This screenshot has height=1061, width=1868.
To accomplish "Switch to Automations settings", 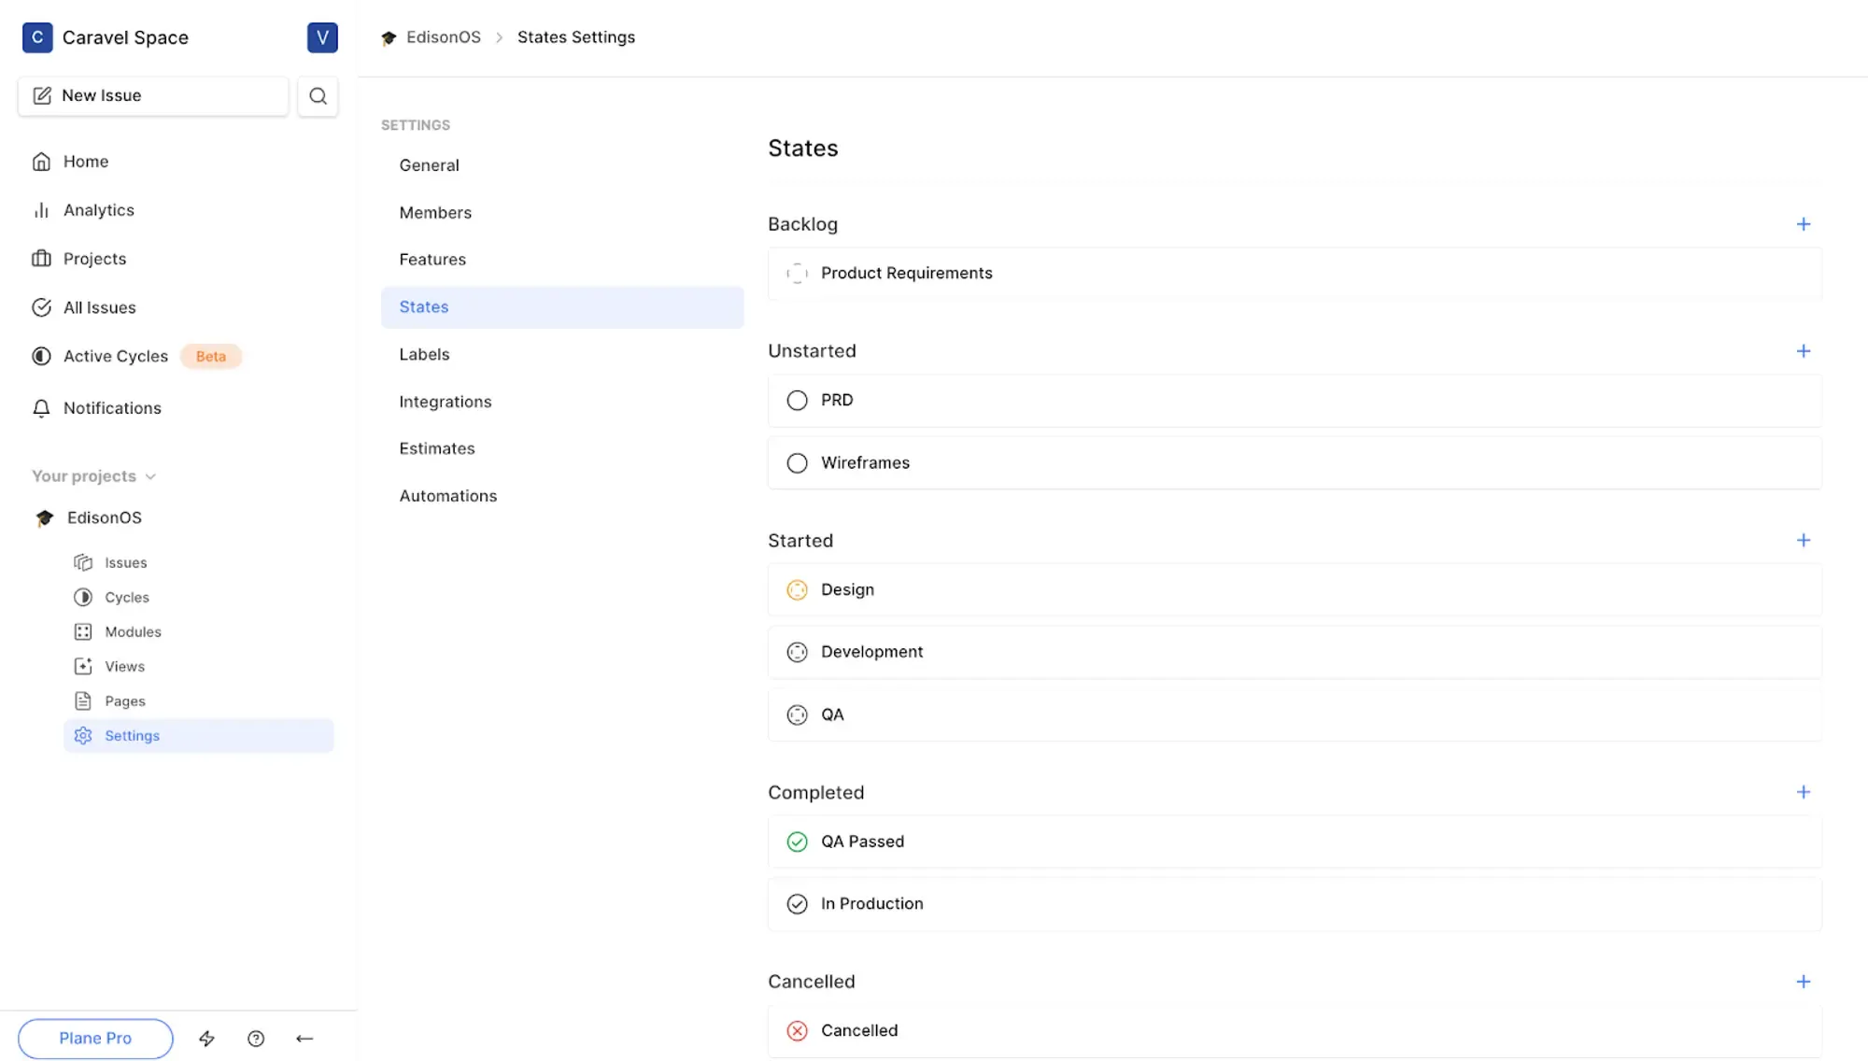I will click(x=447, y=496).
